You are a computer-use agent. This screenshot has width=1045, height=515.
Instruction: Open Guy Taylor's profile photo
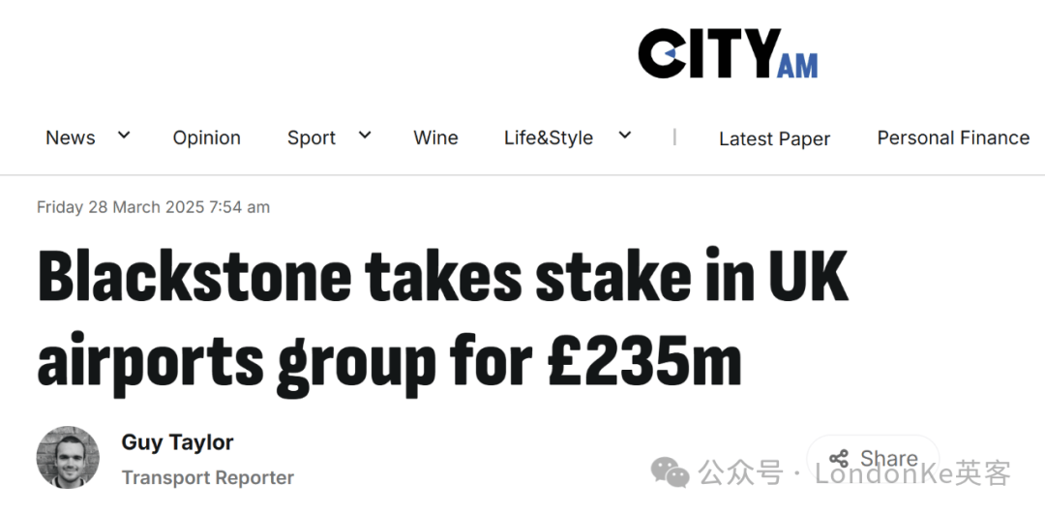pyautogui.click(x=68, y=458)
